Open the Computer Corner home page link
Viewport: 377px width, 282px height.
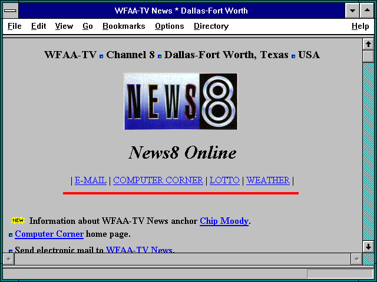pos(49,234)
